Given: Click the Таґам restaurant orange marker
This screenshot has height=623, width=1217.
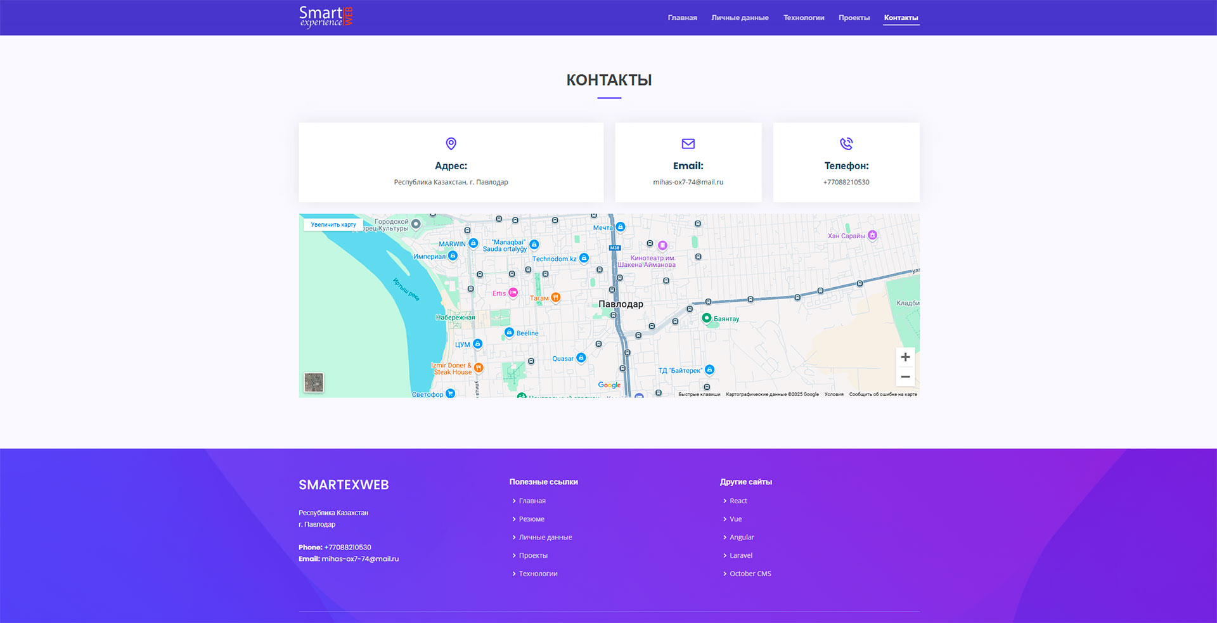Looking at the screenshot, I should pyautogui.click(x=555, y=297).
